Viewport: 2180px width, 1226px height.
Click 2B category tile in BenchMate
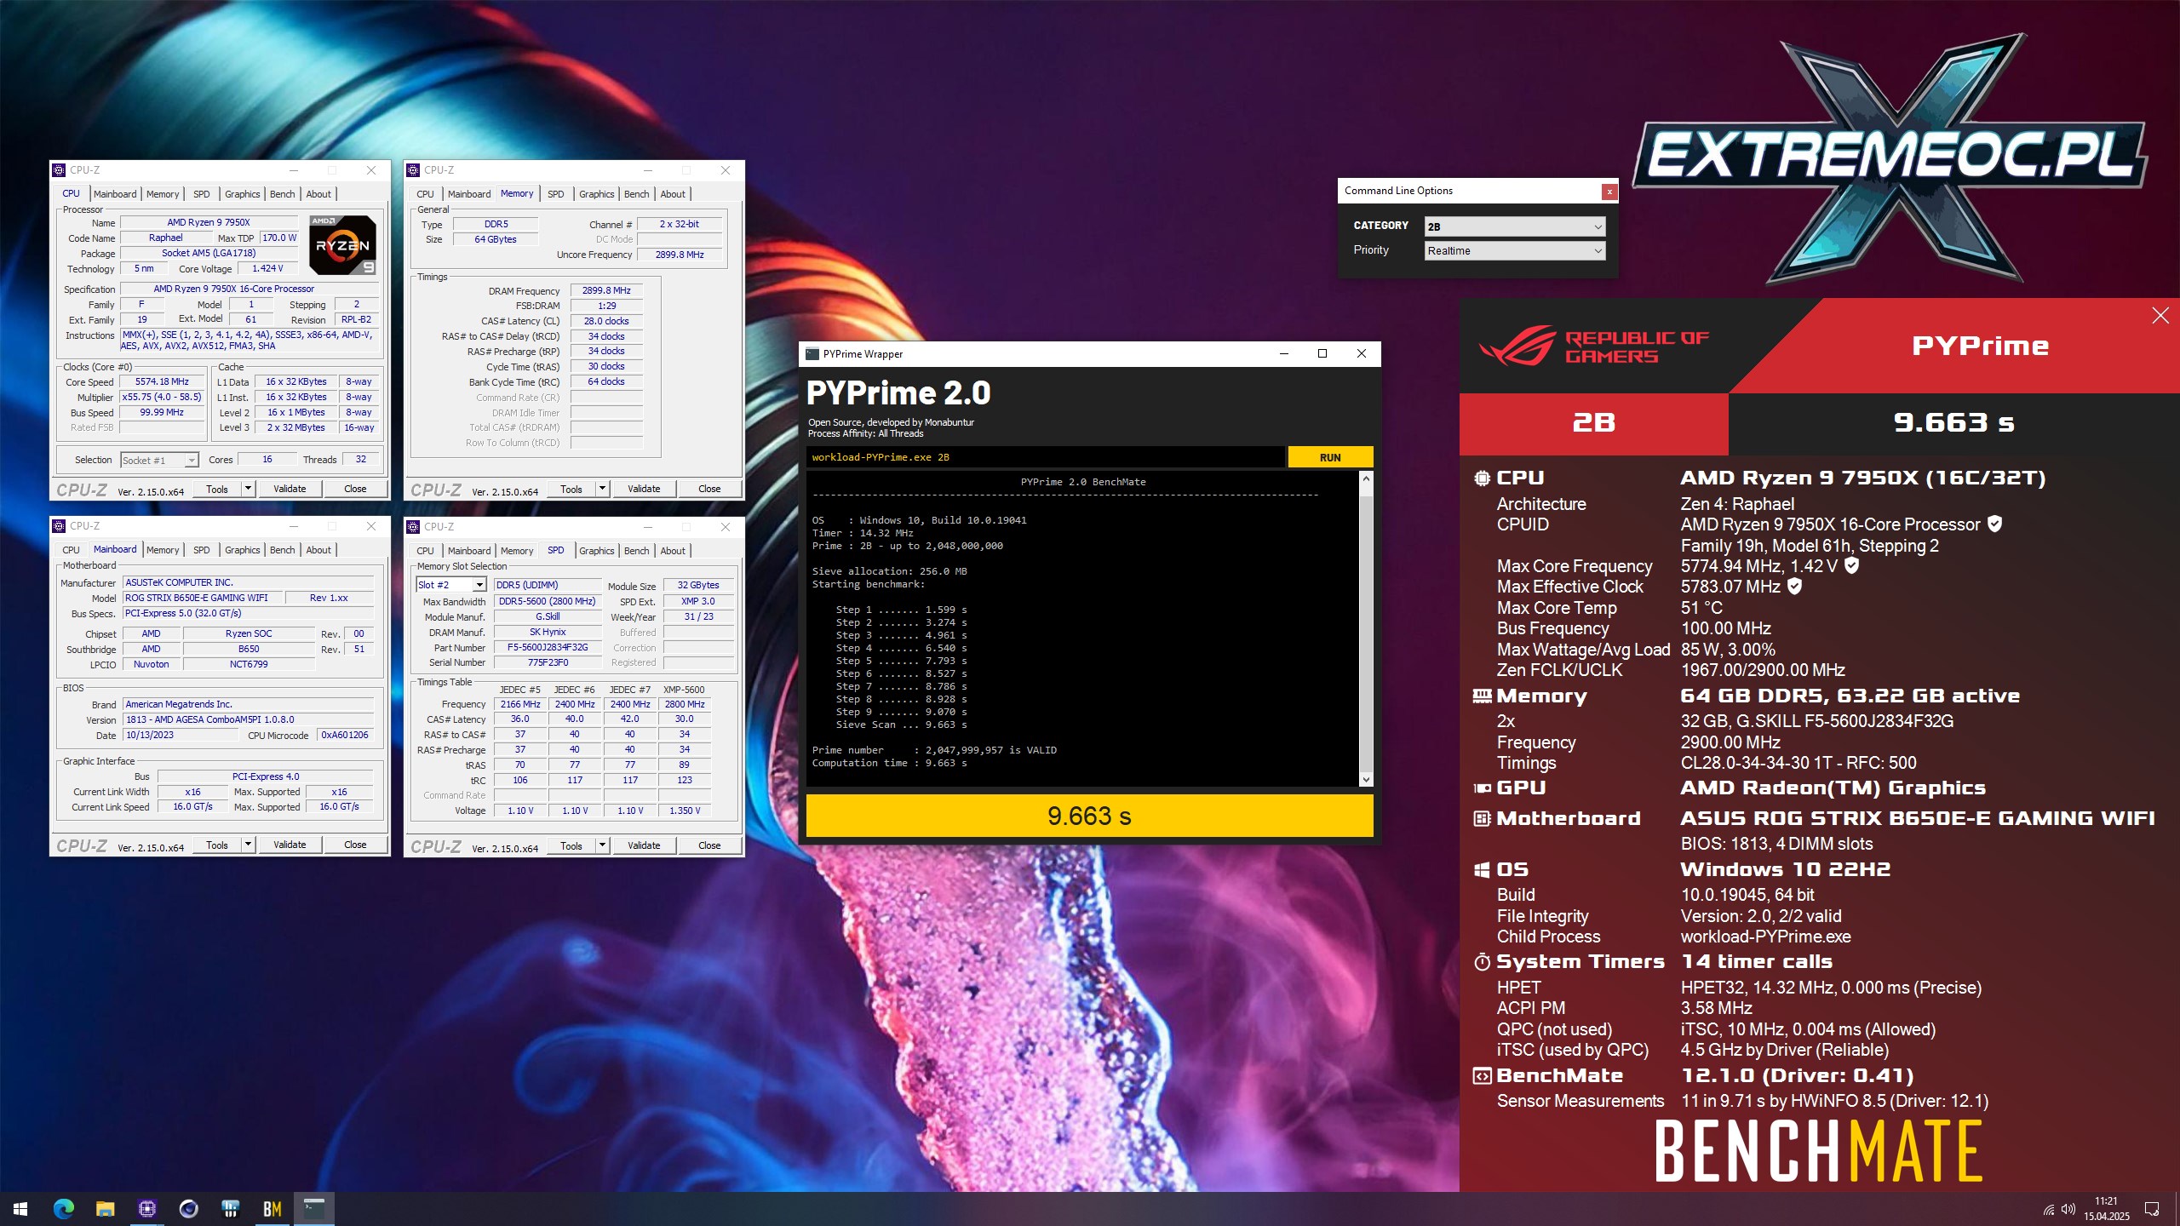click(x=1593, y=422)
